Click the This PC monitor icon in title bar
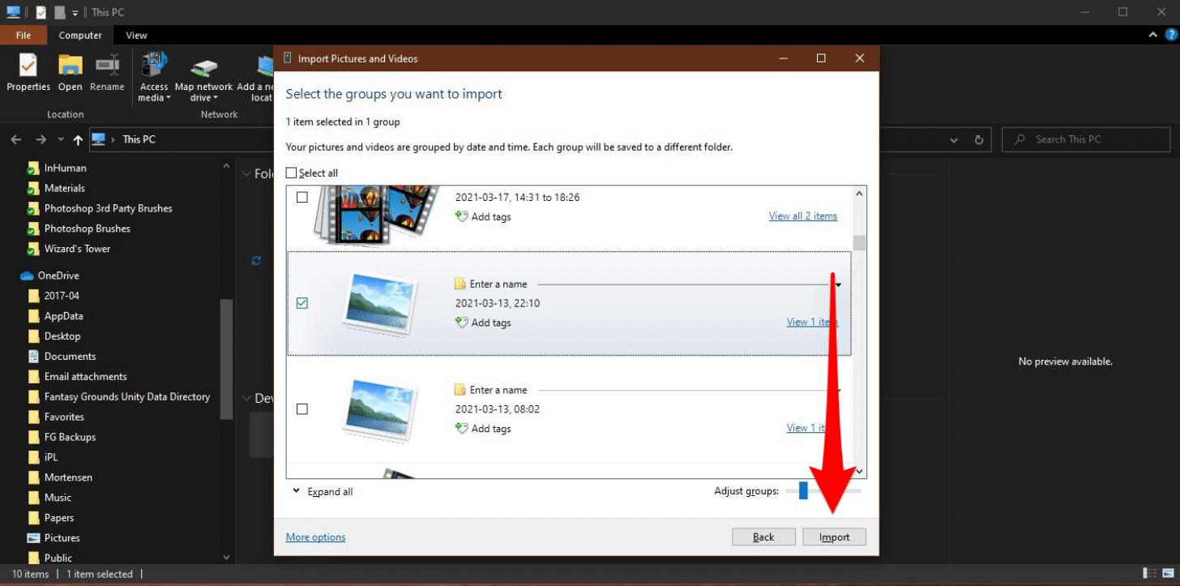The height and width of the screenshot is (586, 1180). click(x=13, y=12)
